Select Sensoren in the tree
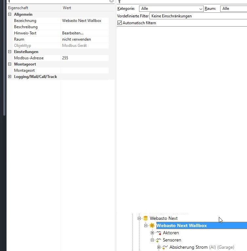 tap(172, 240)
